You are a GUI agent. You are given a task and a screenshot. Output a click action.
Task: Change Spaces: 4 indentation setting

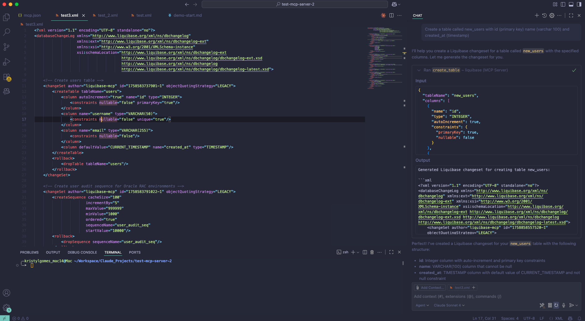510,319
